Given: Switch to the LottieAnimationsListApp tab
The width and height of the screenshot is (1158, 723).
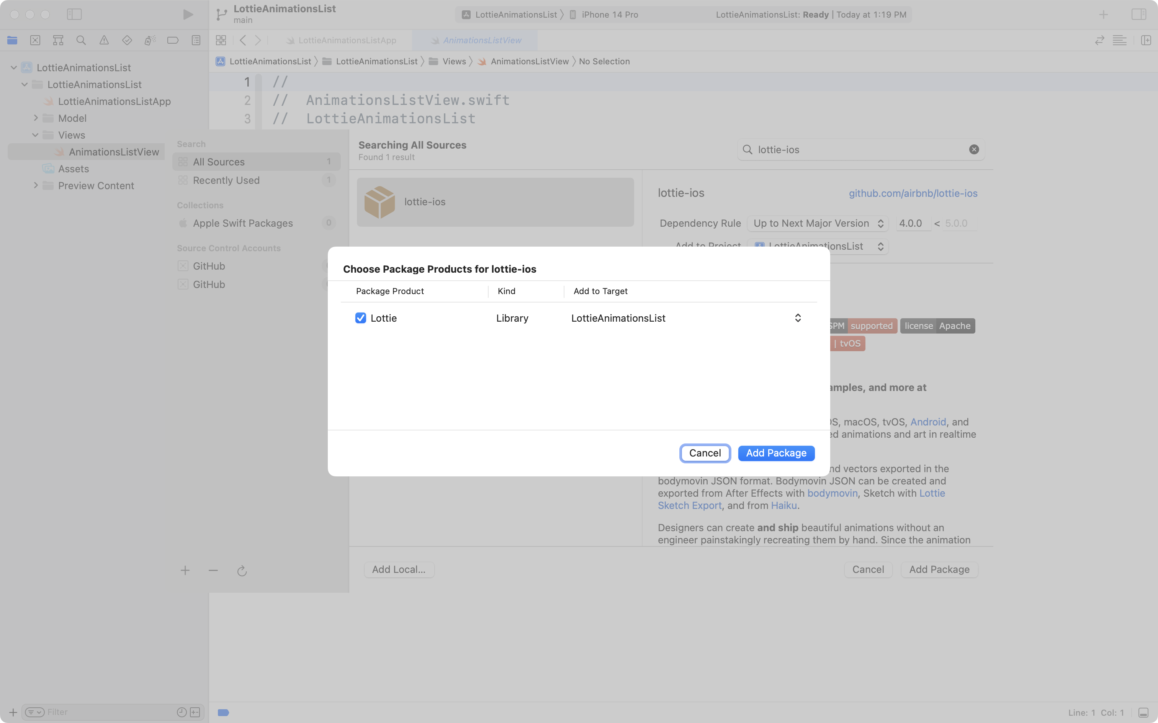Looking at the screenshot, I should (x=347, y=40).
